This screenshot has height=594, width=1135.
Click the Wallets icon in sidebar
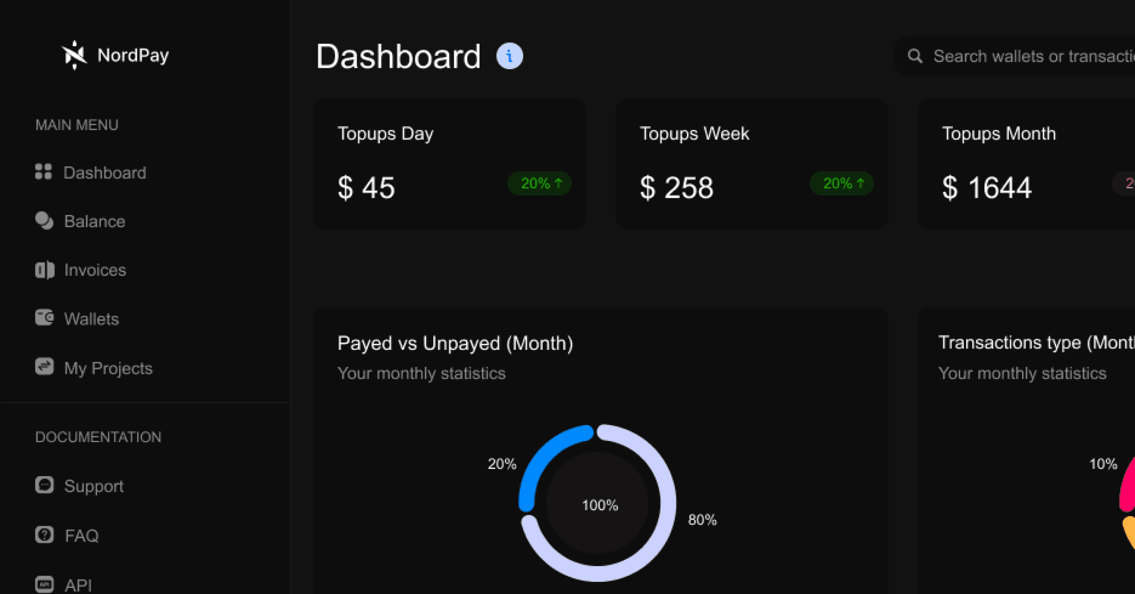coord(44,318)
